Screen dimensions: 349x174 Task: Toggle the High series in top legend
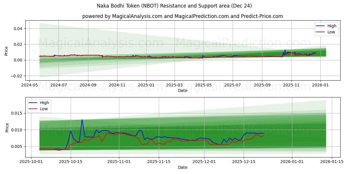332,26
